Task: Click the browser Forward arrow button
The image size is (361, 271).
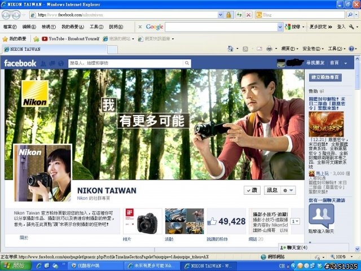Action: [x=16, y=15]
